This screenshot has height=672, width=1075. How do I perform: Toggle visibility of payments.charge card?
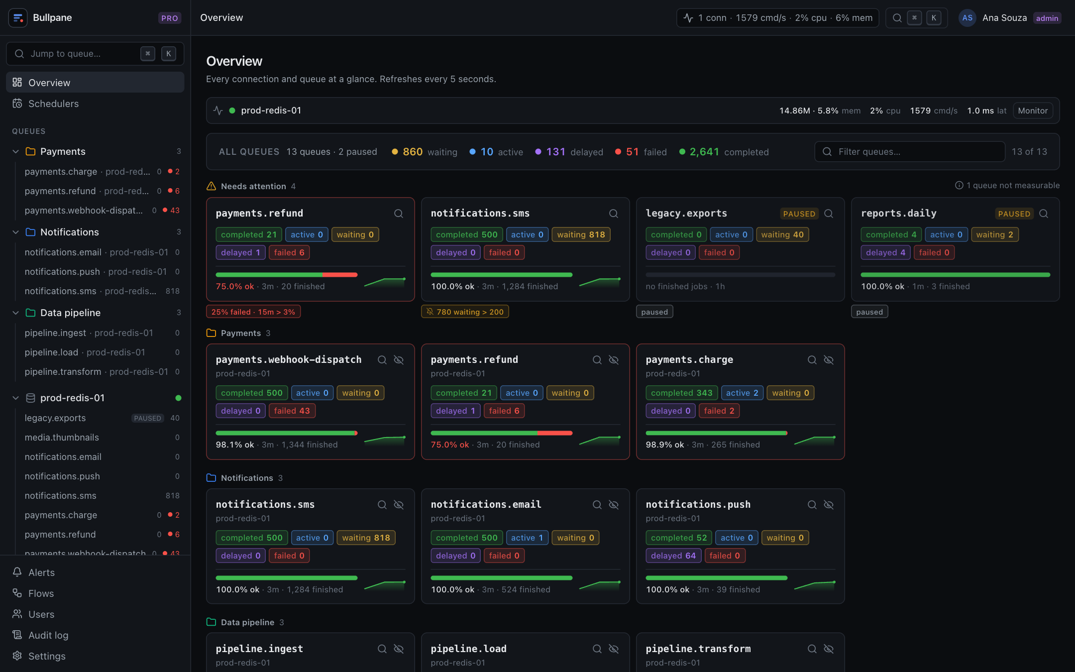(829, 360)
